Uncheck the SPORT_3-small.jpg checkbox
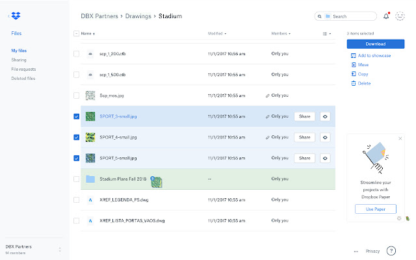This screenshot has height=260, width=416. (77, 116)
